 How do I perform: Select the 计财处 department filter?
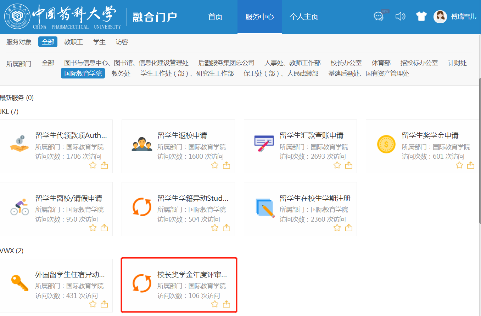[457, 63]
